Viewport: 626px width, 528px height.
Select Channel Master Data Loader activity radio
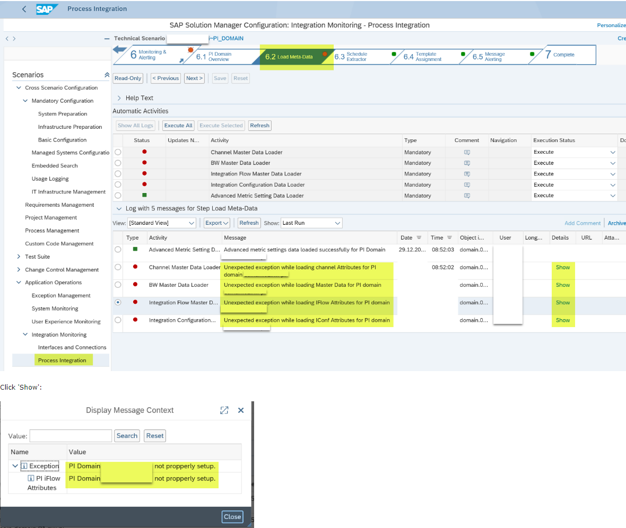118,152
